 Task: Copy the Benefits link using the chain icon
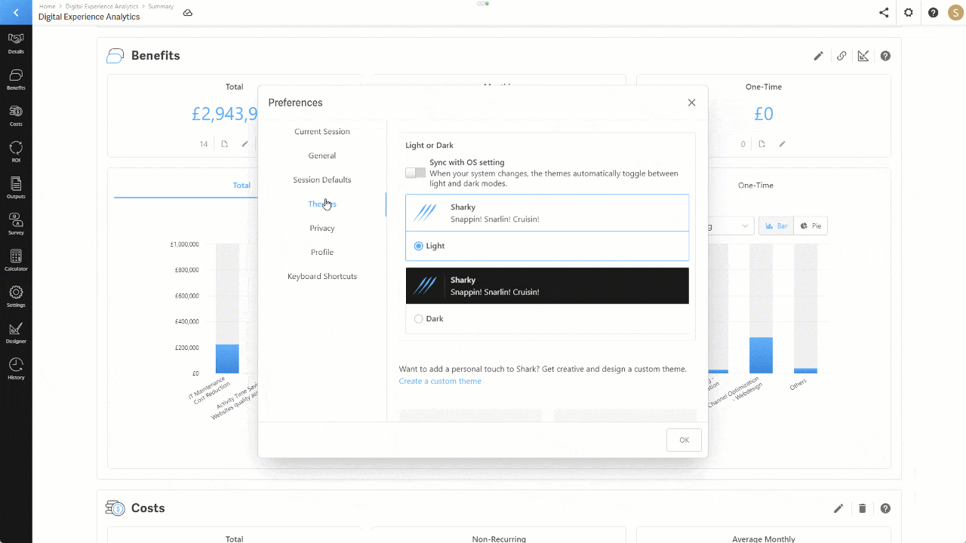[x=841, y=56]
